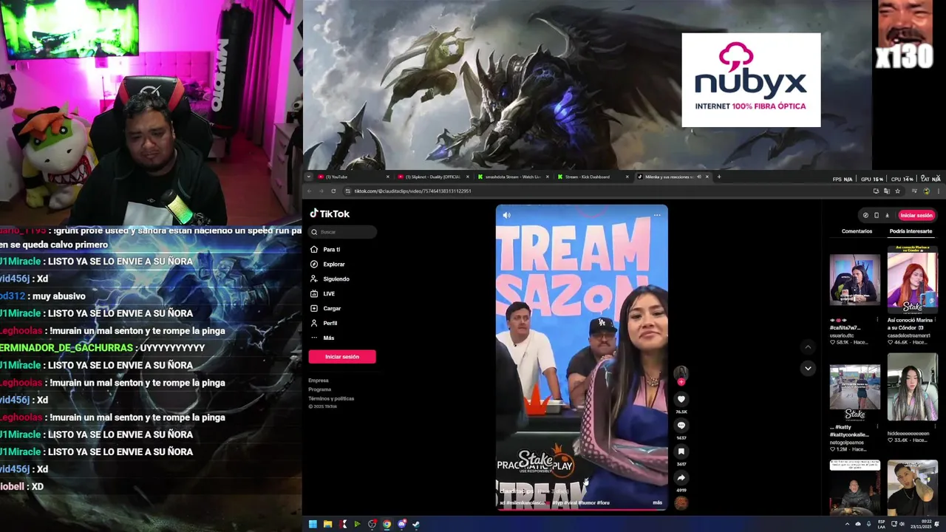Open the Explorar section
Viewport: 946px width, 532px height.
tap(327, 265)
